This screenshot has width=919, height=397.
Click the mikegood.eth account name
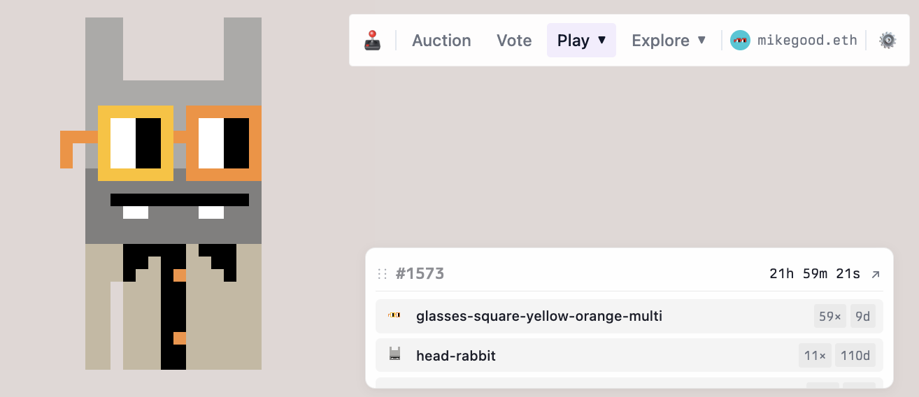point(807,41)
